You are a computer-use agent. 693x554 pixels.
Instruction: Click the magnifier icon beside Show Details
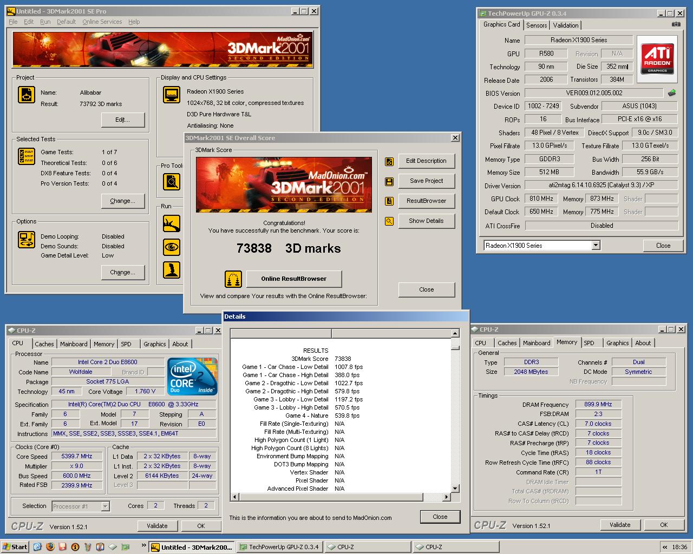click(389, 221)
